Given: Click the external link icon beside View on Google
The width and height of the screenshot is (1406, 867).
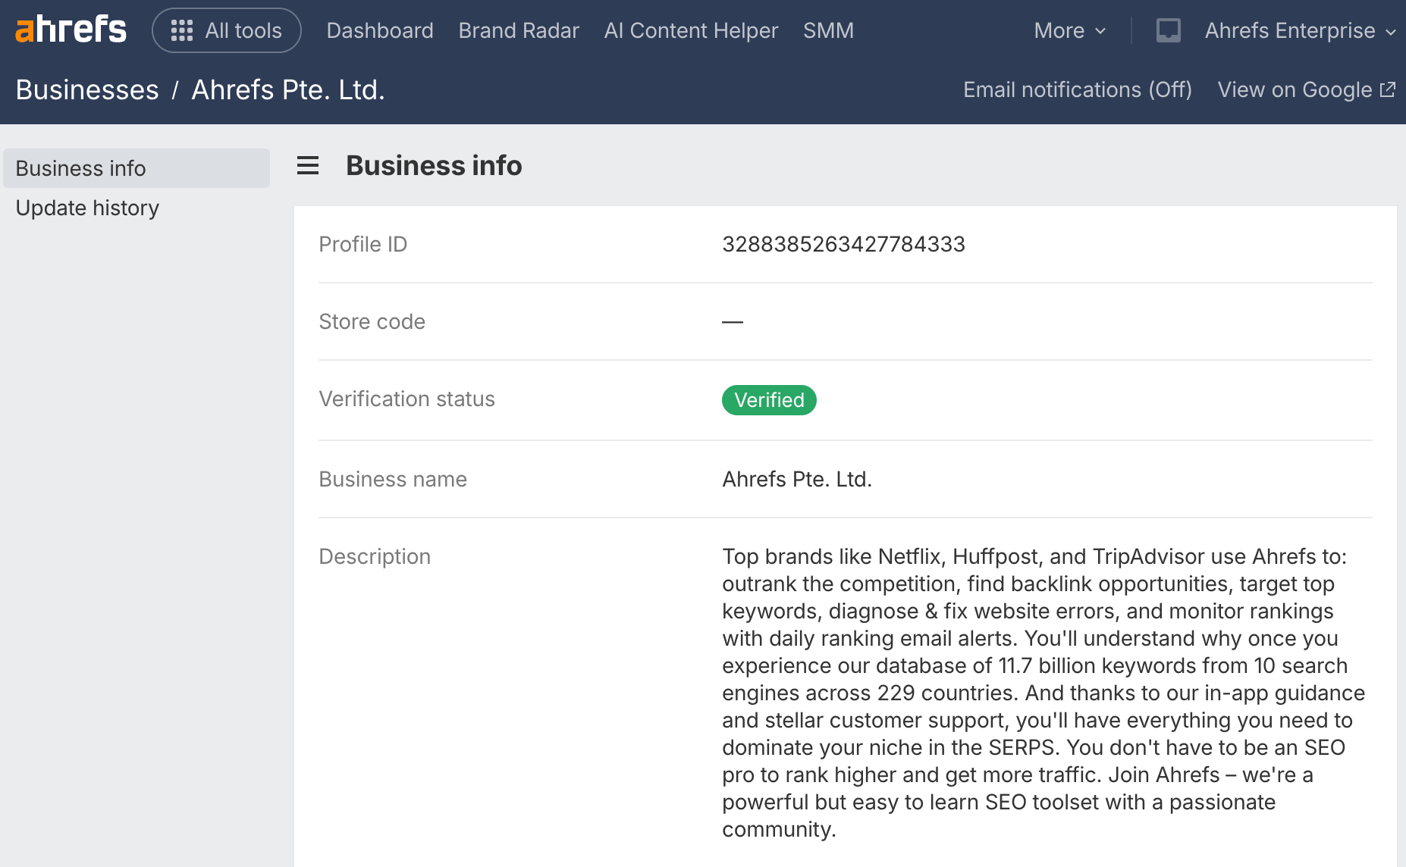Looking at the screenshot, I should click(x=1387, y=90).
